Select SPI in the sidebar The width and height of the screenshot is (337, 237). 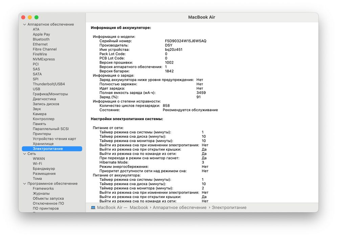pos(36,79)
